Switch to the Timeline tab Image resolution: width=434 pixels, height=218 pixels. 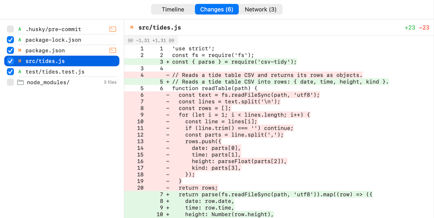pyautogui.click(x=173, y=9)
